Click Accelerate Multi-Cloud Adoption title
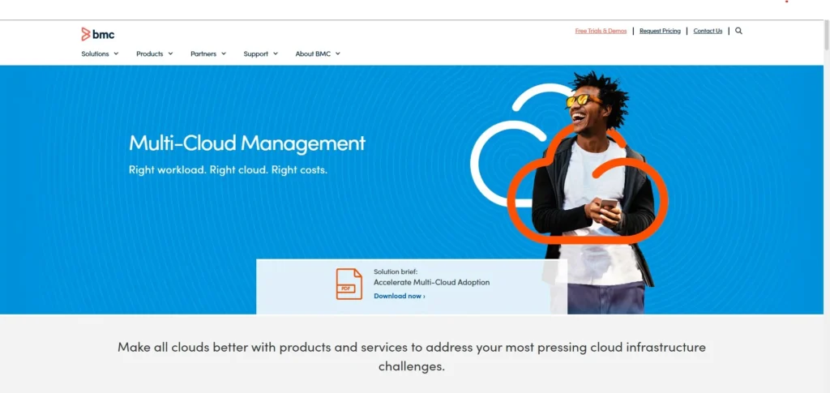This screenshot has width=830, height=393. (x=431, y=282)
